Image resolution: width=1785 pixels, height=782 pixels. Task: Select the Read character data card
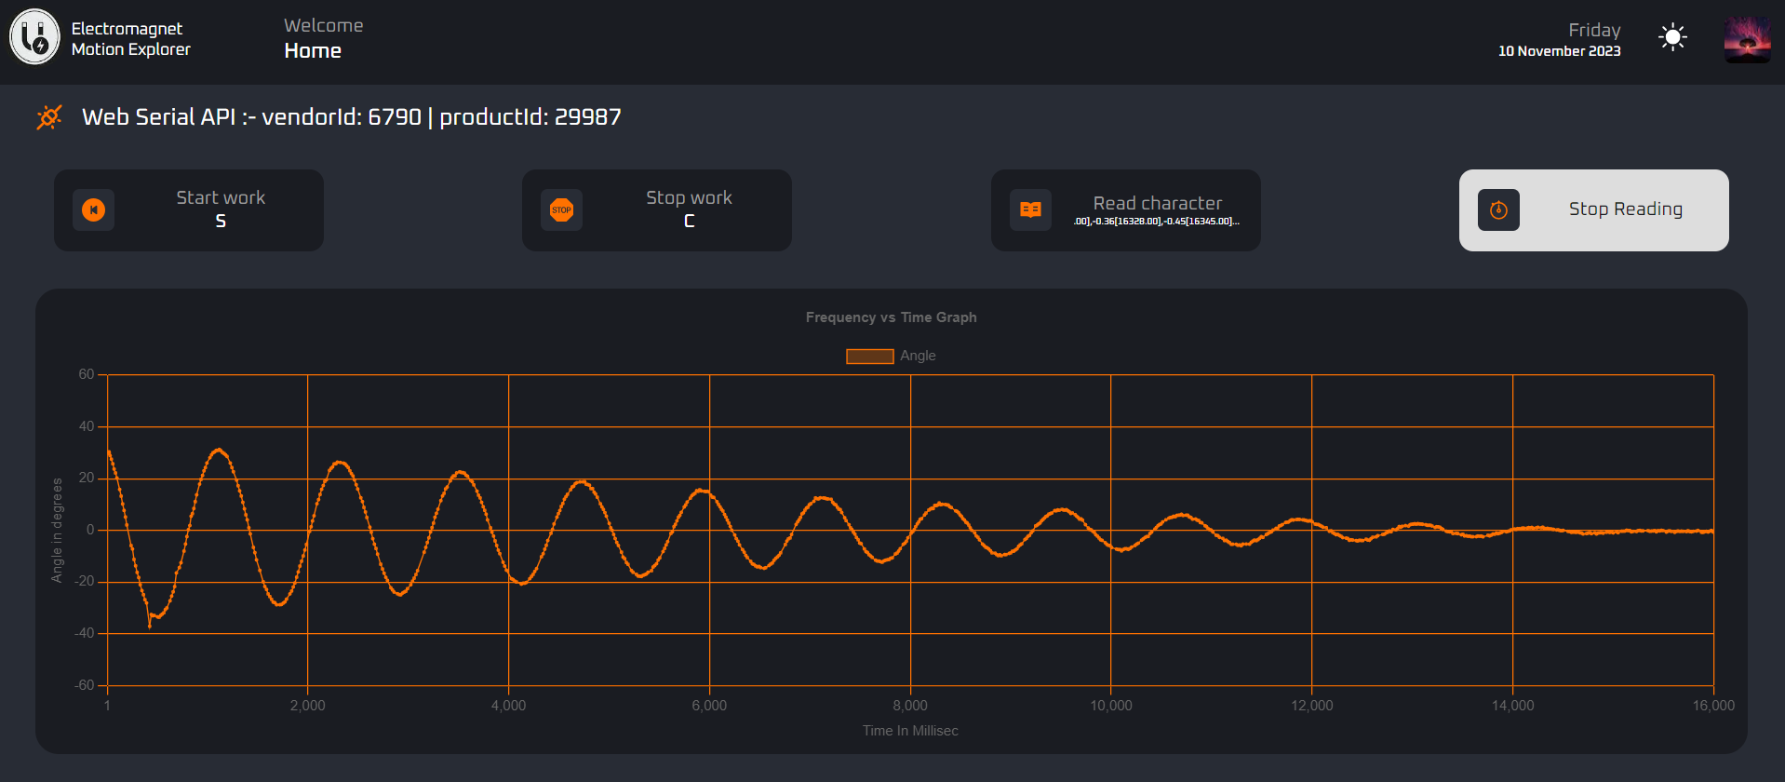coord(1156,210)
